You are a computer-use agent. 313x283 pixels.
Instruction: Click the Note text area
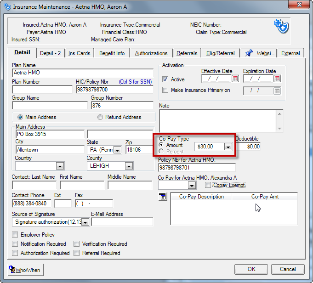click(x=218, y=121)
